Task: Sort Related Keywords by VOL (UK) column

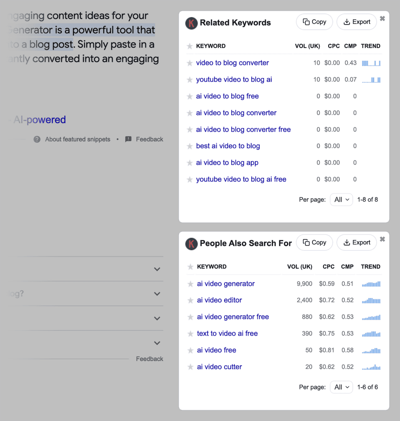Action: coord(307,46)
